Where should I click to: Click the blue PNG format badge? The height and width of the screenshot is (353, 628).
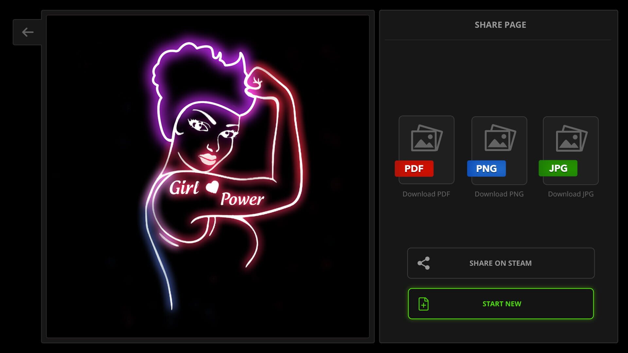[x=486, y=169]
